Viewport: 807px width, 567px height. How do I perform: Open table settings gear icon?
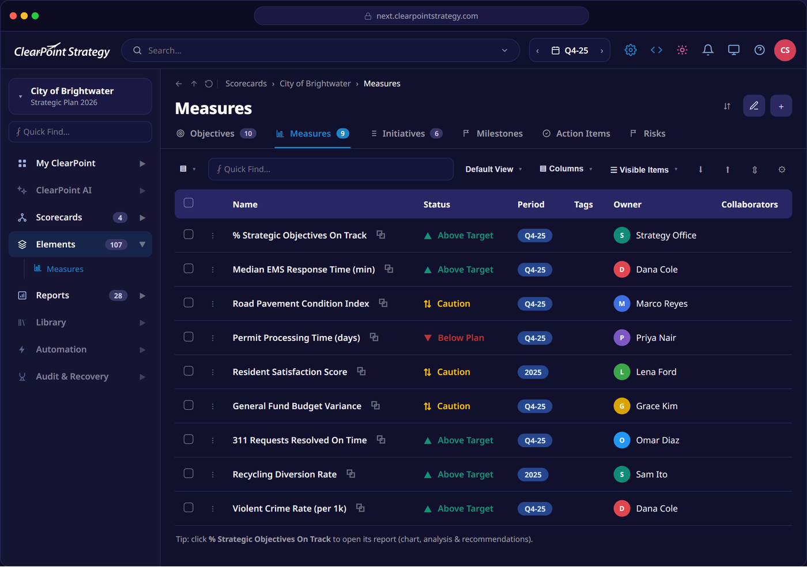782,169
